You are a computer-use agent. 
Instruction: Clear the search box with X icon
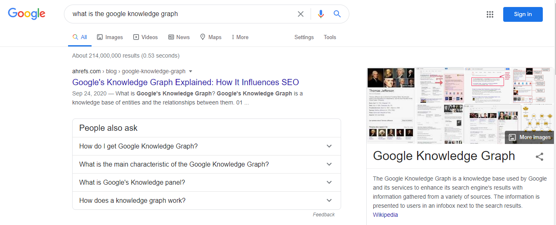301,14
